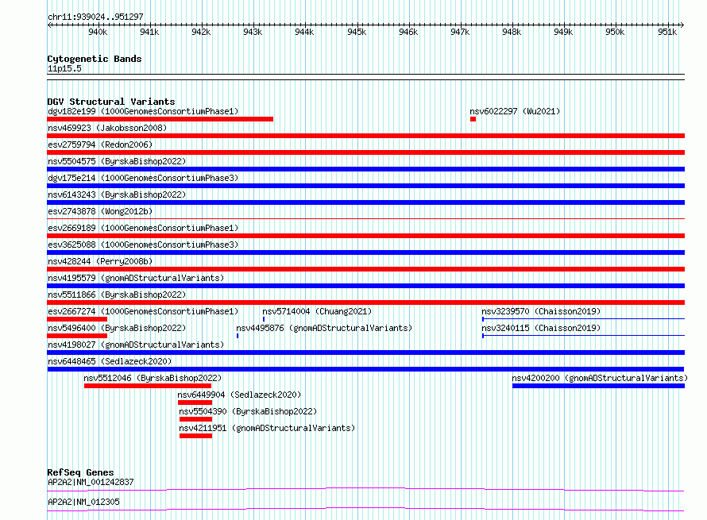Open nsv6449904 (Sedlazeck2020) variant
Image resolution: width=707 pixels, height=520 pixels.
pyautogui.click(x=239, y=395)
